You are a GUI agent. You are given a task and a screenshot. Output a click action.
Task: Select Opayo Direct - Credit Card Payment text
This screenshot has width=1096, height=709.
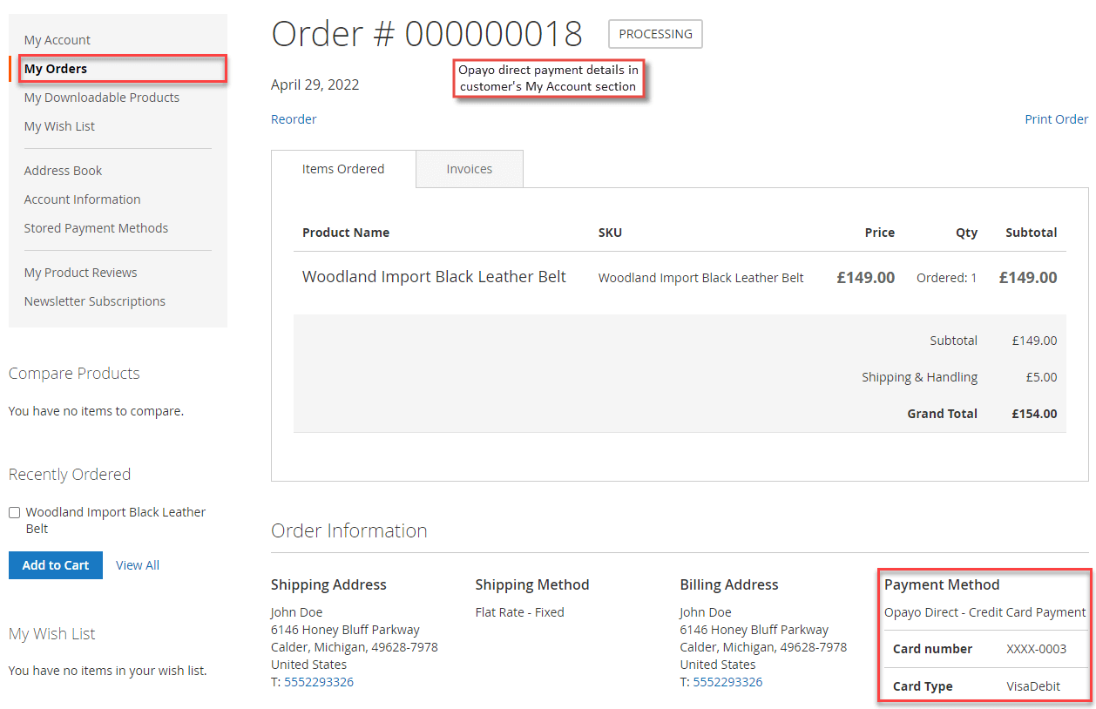(x=985, y=612)
